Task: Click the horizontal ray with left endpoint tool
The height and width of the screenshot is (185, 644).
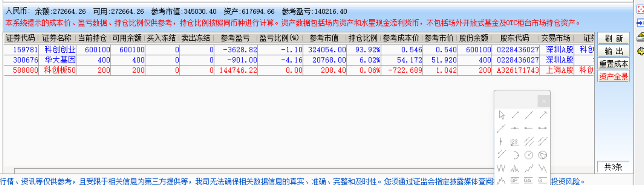Action: point(528,128)
